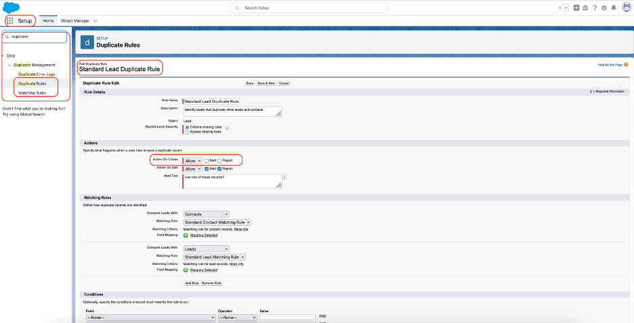Open the Setup gear icon
Image resolution: width=634 pixels, height=323 pixels.
604,8
